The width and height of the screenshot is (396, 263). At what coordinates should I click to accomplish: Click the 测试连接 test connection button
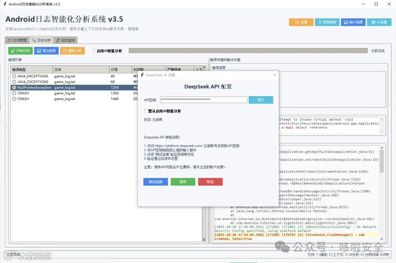pyautogui.click(x=155, y=182)
